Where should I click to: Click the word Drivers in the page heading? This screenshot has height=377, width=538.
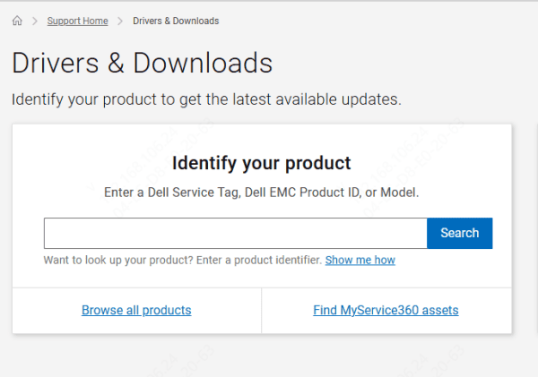[56, 63]
